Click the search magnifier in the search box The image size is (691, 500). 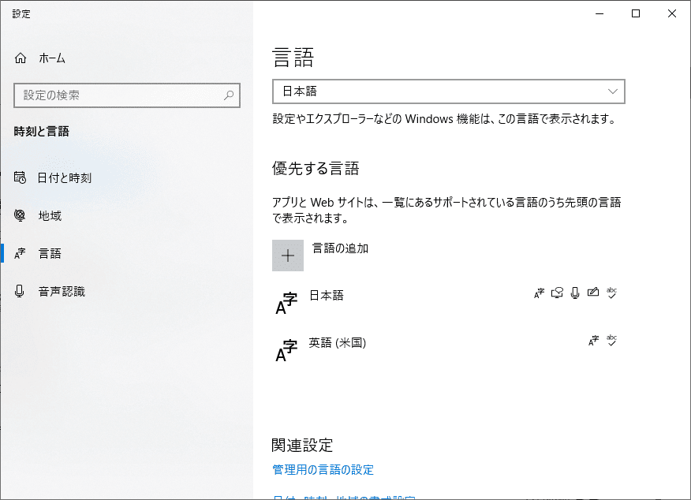tap(228, 95)
